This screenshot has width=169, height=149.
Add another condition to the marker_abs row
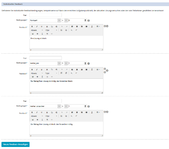click(x=89, y=63)
